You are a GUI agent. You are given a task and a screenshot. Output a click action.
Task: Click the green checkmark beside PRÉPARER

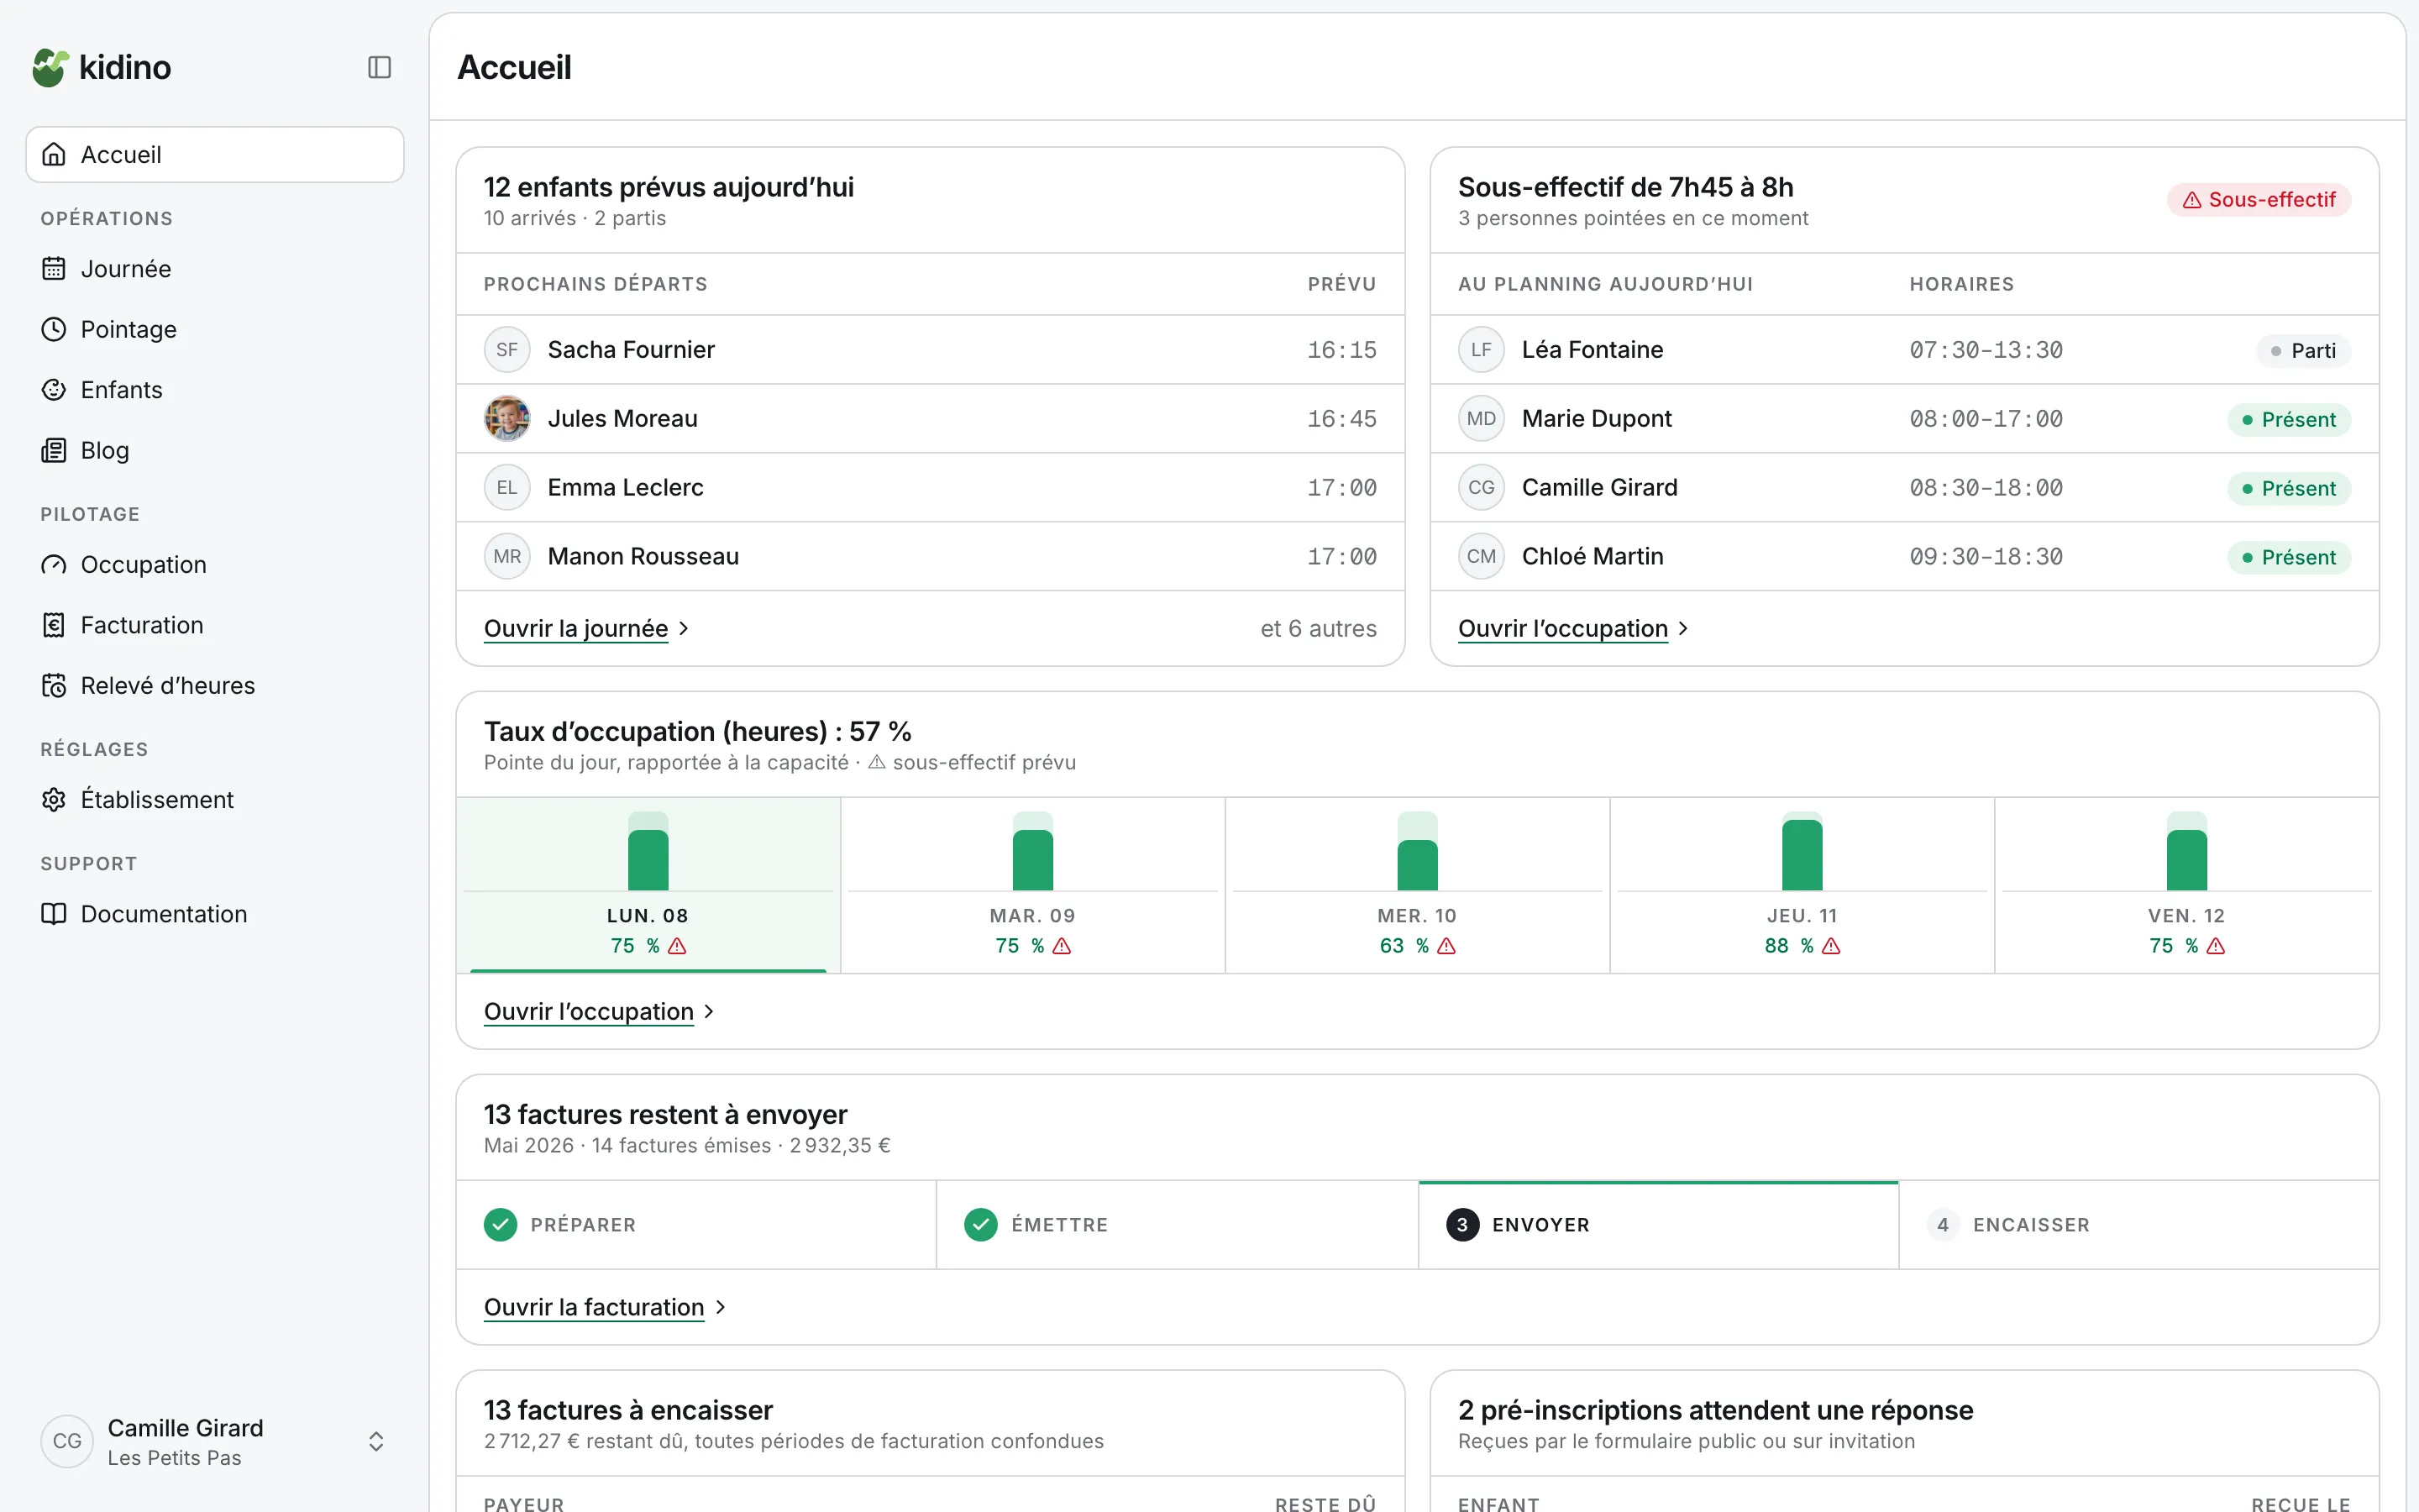point(501,1225)
